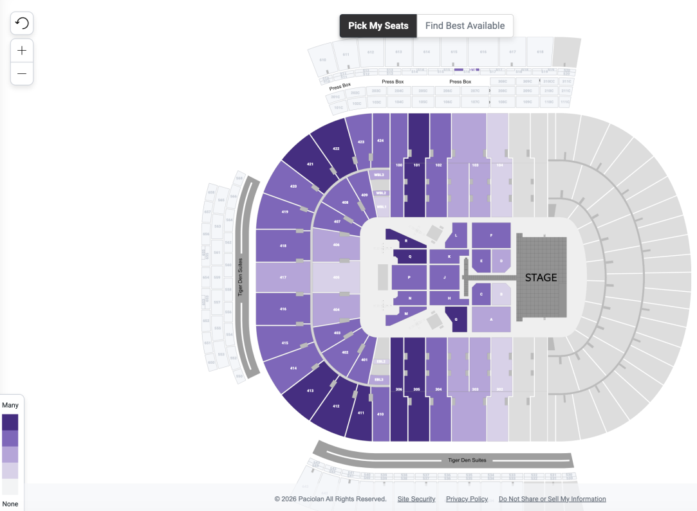Switch to the Find Best Available tab

(x=465, y=26)
